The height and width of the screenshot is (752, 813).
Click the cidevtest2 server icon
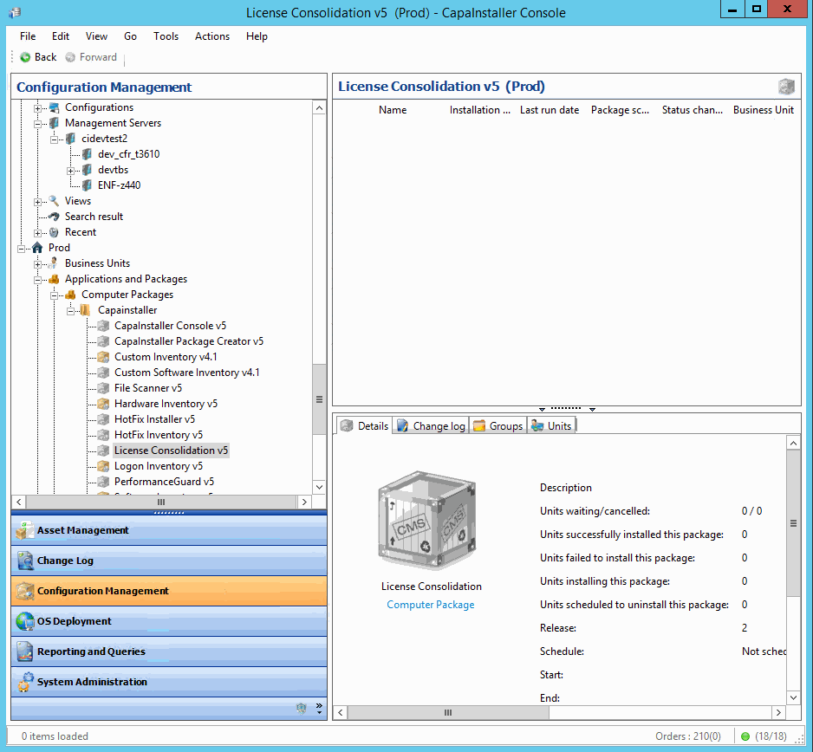pos(70,139)
